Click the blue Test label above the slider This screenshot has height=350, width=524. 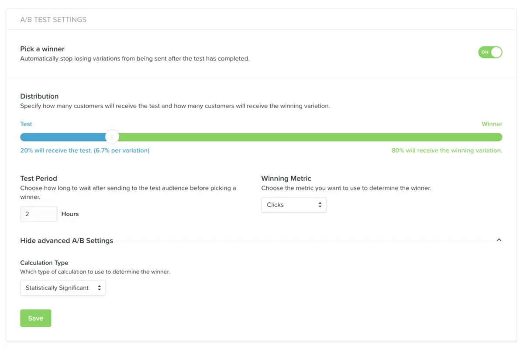point(26,124)
